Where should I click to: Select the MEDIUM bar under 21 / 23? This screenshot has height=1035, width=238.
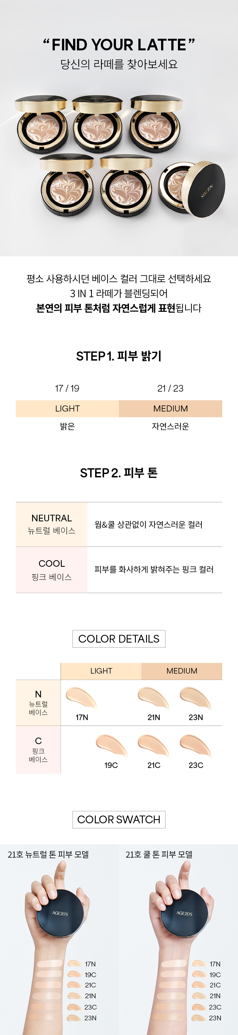click(x=170, y=409)
